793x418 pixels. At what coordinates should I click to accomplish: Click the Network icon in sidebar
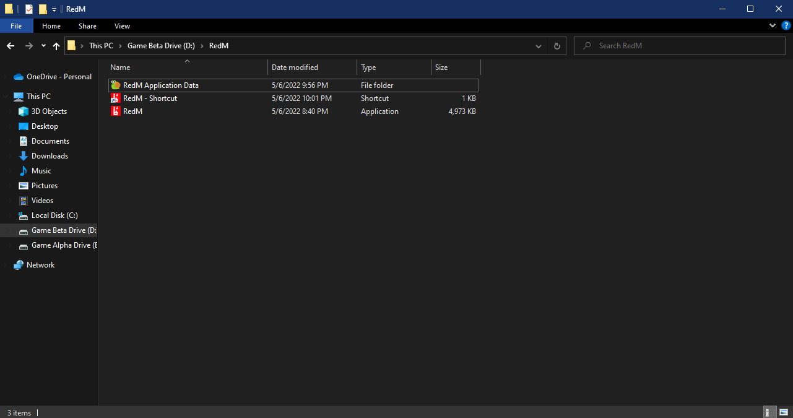pyautogui.click(x=19, y=265)
